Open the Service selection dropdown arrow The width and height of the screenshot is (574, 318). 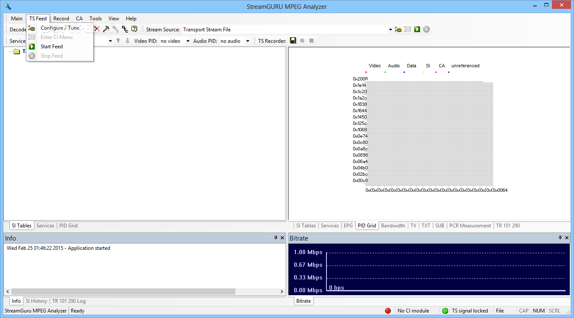click(x=110, y=41)
